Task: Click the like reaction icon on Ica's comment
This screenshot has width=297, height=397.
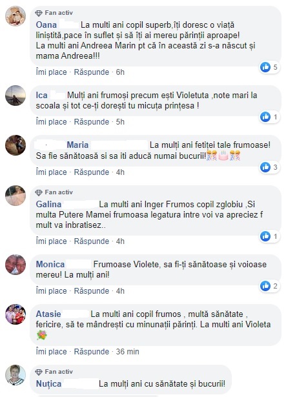Action: (x=265, y=117)
